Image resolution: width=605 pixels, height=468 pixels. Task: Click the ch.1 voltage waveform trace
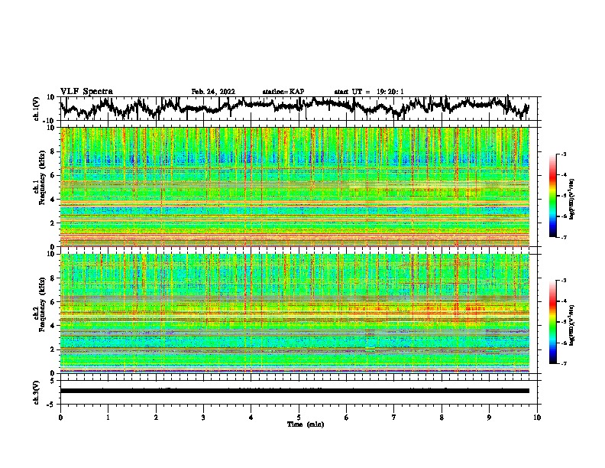[x=294, y=106]
